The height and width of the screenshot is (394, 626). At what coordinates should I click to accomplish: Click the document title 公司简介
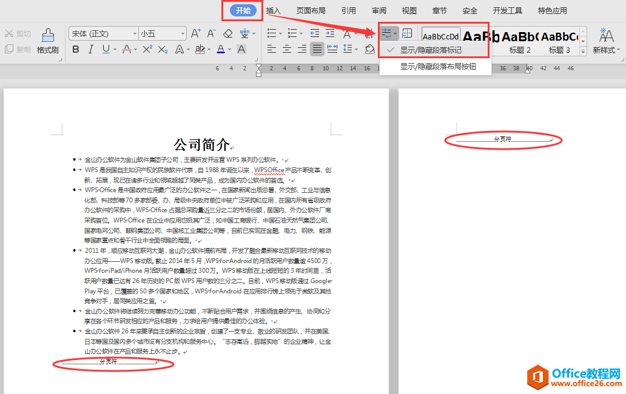click(201, 144)
